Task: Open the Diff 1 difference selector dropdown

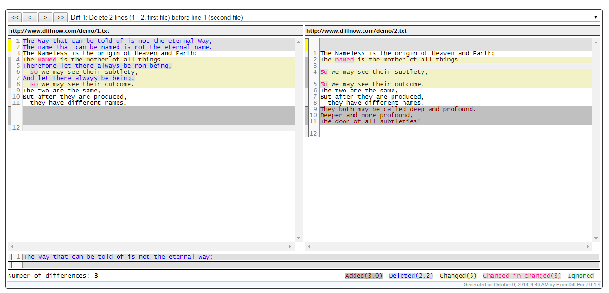Action: (334, 18)
